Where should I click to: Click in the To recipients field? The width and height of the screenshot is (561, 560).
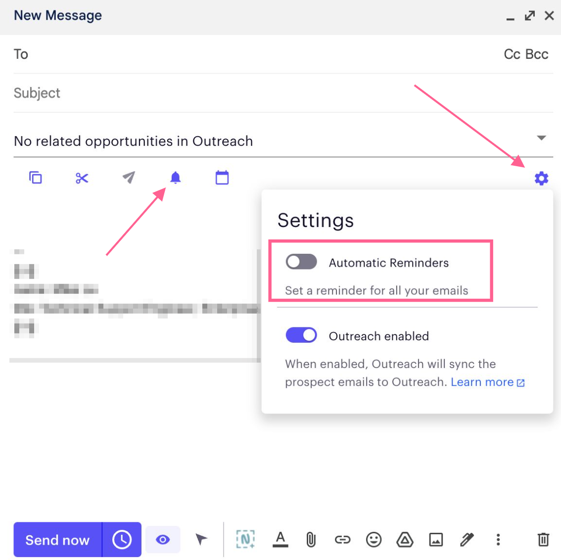pos(258,54)
